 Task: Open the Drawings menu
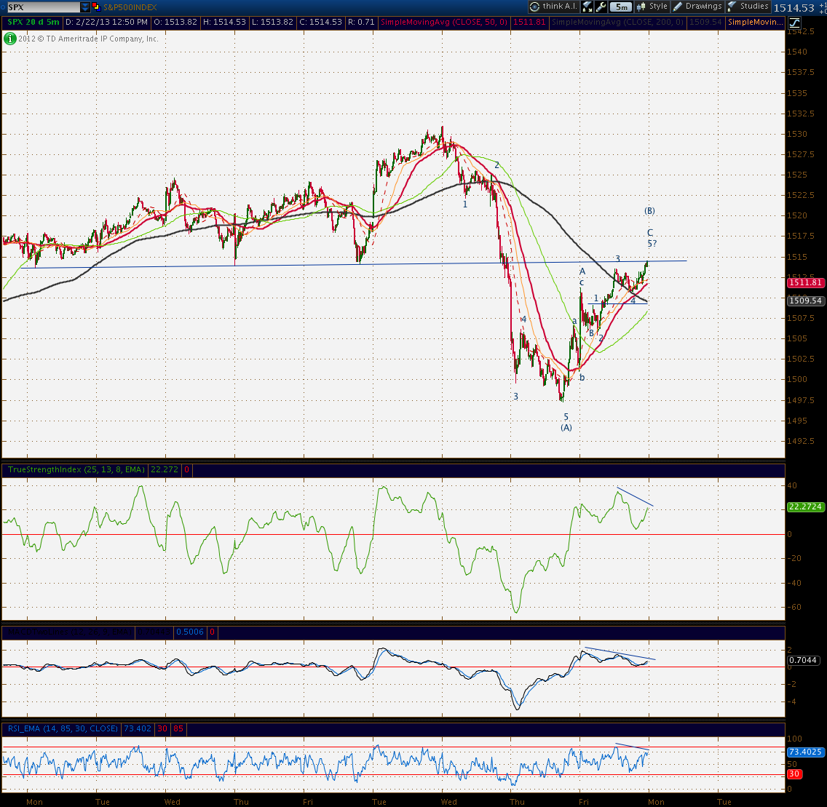click(x=697, y=7)
